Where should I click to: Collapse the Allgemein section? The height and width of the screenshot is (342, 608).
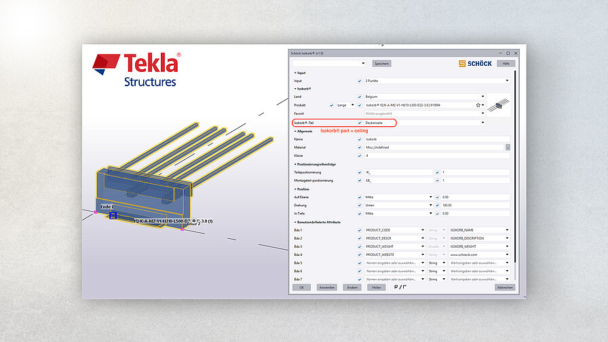pyautogui.click(x=303, y=132)
